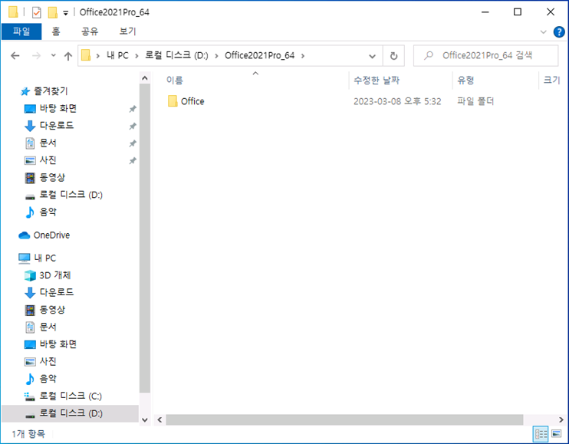Switch to the 홈 ribbon tab
This screenshot has width=569, height=444.
(x=55, y=31)
